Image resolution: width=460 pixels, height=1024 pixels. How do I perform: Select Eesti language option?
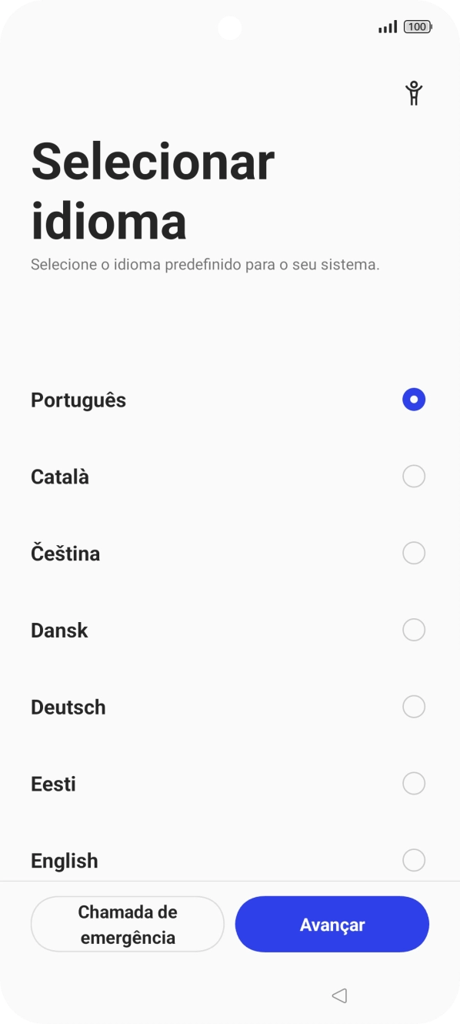[414, 783]
